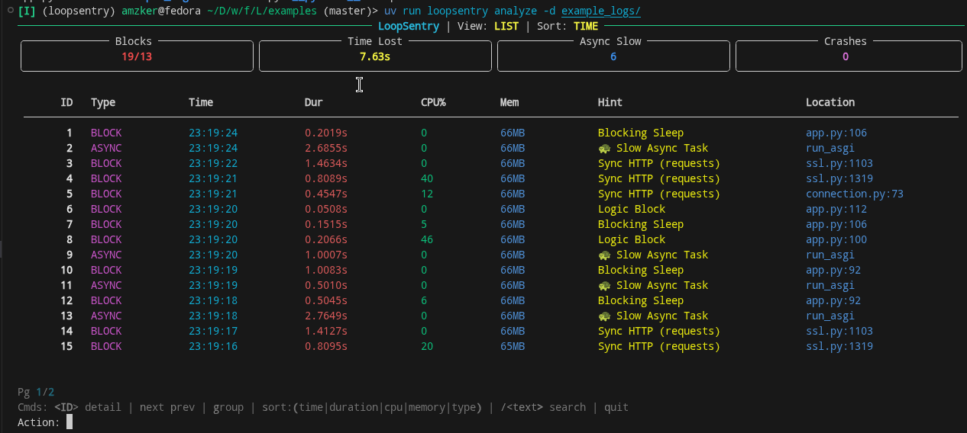Click duration 0.8089s in row 4
This screenshot has width=967, height=433.
coord(326,178)
